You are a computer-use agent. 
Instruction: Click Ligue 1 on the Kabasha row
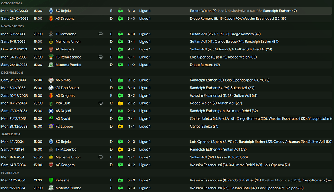pyautogui.click(x=145, y=180)
